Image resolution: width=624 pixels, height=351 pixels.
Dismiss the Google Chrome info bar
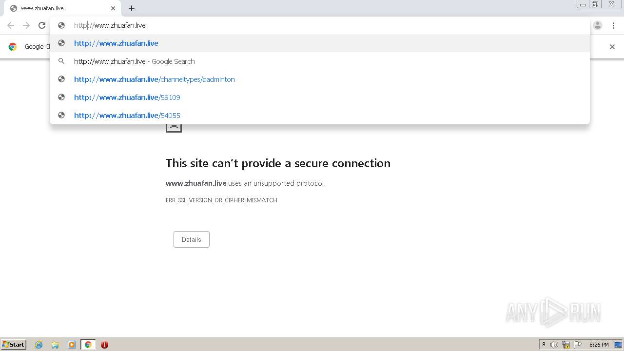(x=612, y=47)
